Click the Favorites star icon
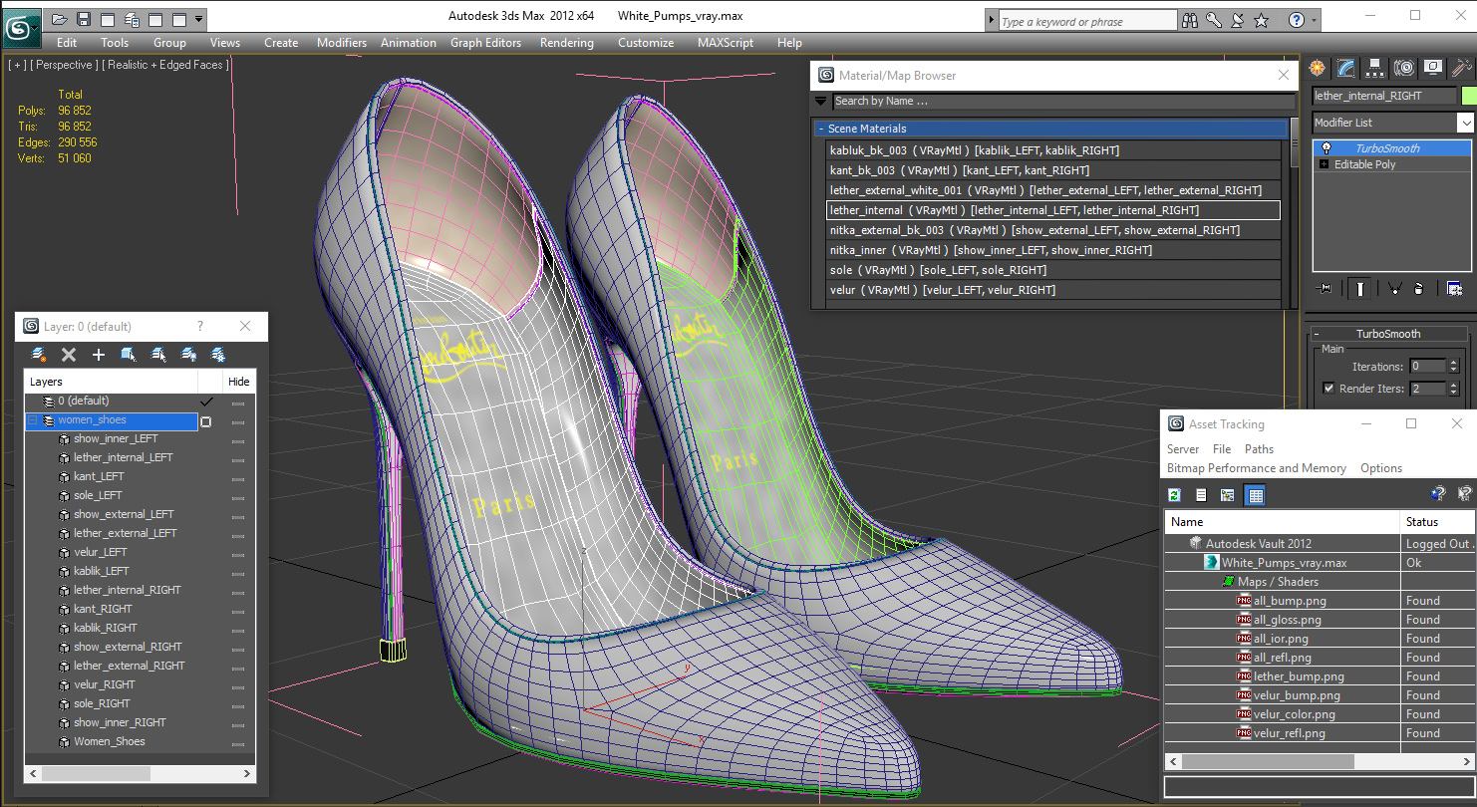Viewport: 1477px width, 807px height. [1262, 20]
